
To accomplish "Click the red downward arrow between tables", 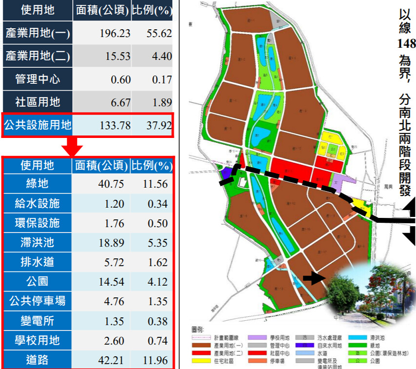I will (72, 146).
